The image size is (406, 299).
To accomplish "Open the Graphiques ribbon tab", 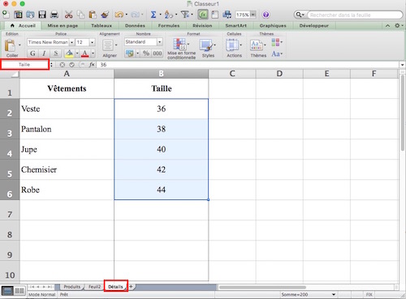I will pos(273,26).
